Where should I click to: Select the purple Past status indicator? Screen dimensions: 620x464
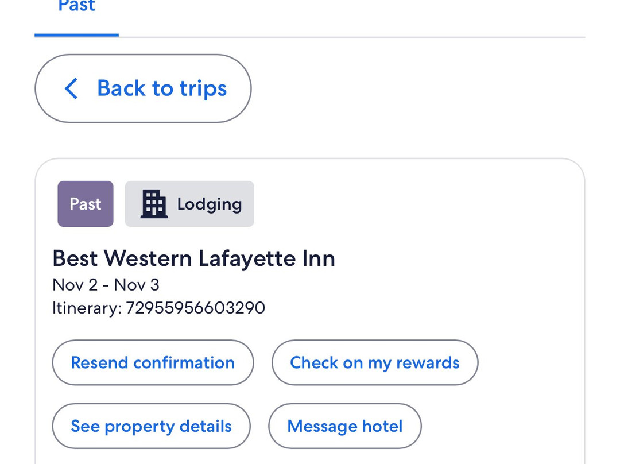pyautogui.click(x=85, y=203)
